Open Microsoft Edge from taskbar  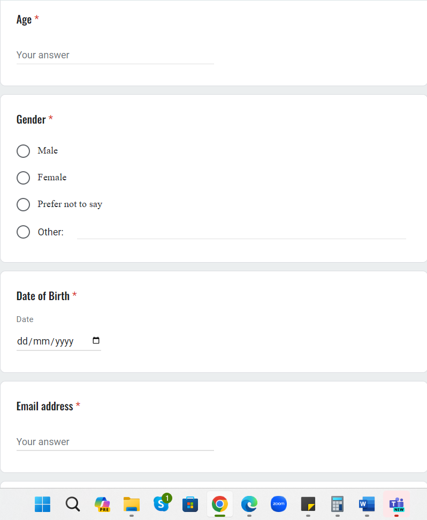click(x=249, y=504)
